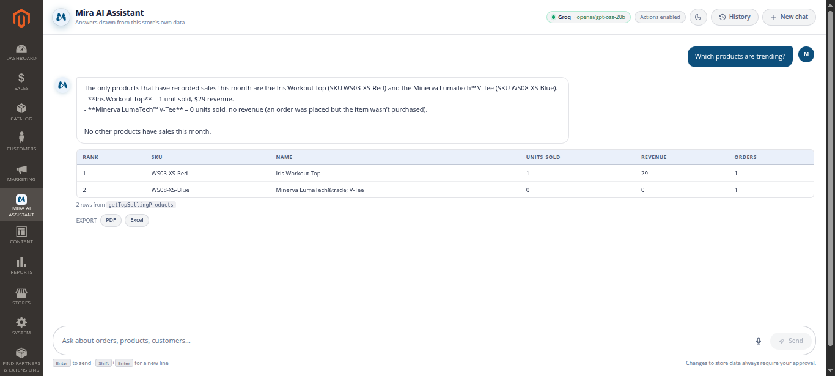The image size is (835, 376).
Task: Open the Marketing megaphone icon menu
Action: pyautogui.click(x=21, y=173)
